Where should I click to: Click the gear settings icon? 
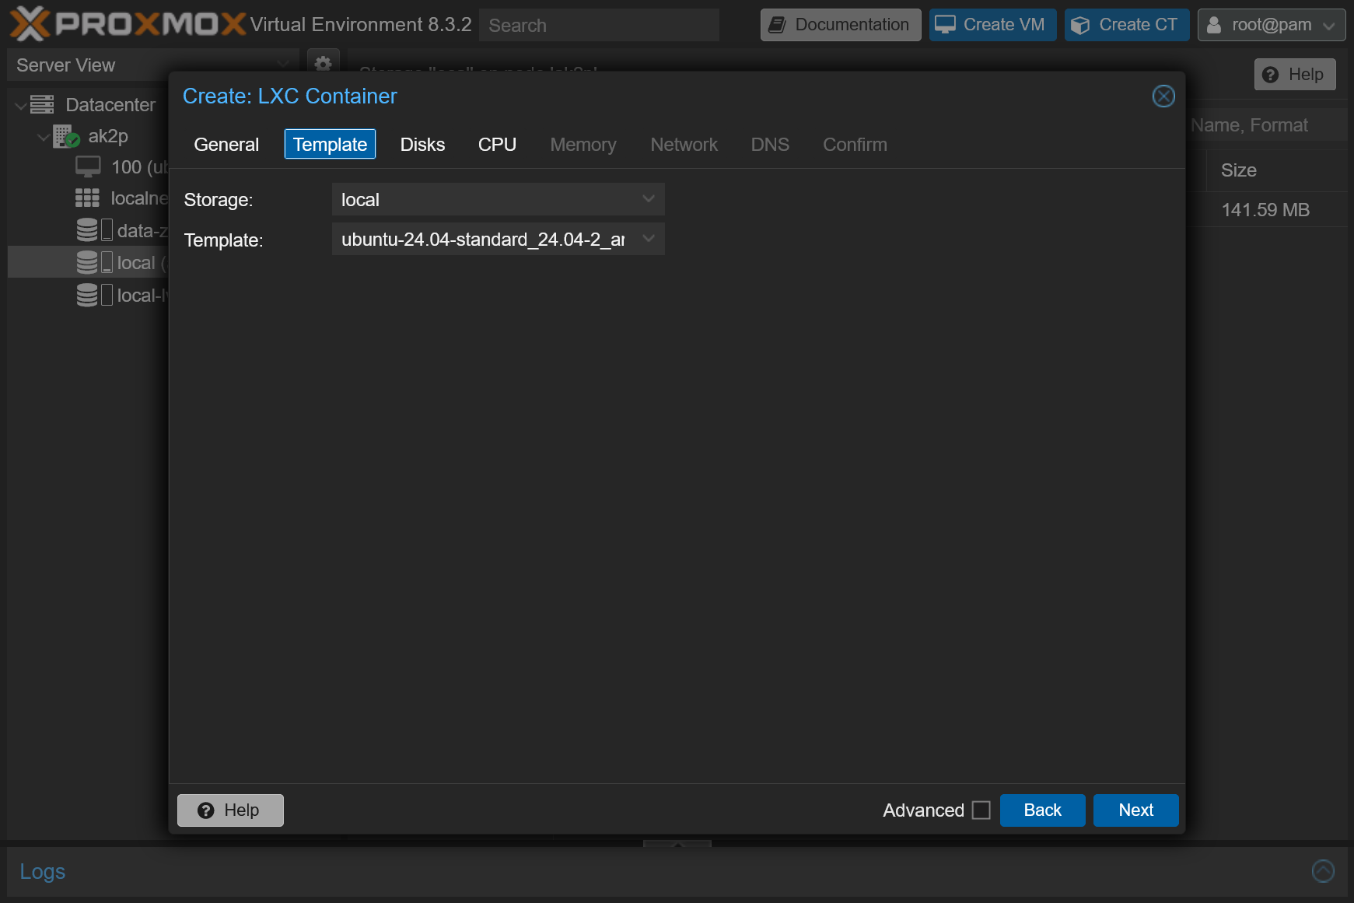point(324,64)
